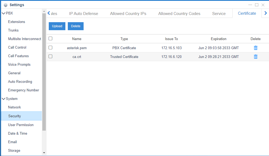This screenshot has height=156, width=269.
Task: Open the Allowed Country Codes tab
Action: 179,14
